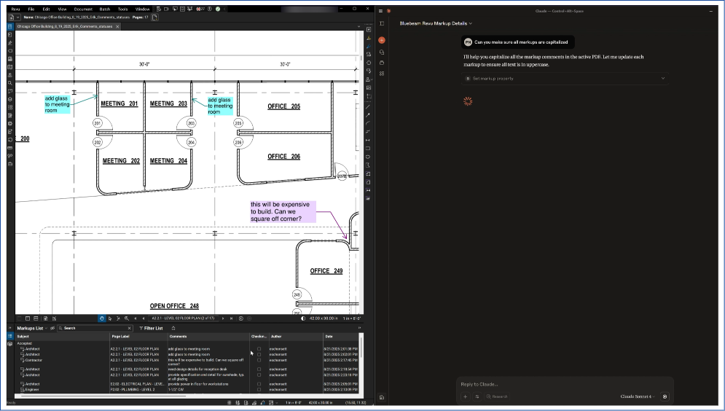
Task: Switch to single page view mode
Action: coord(28,318)
